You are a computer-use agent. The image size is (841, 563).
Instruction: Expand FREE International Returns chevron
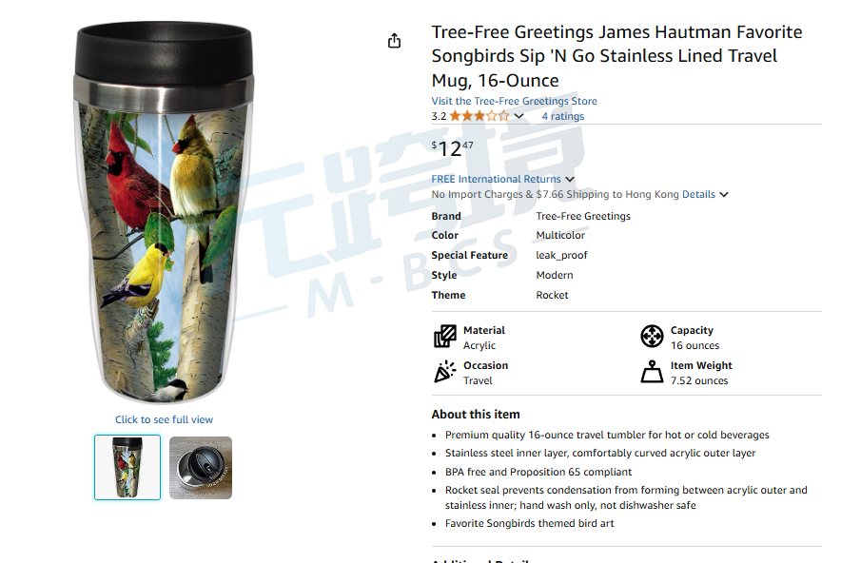click(570, 179)
